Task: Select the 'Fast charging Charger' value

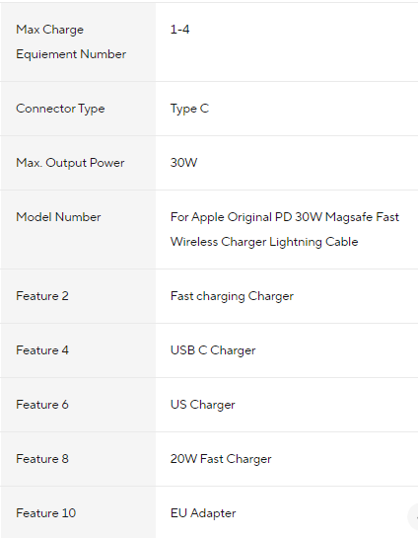Action: coord(232,296)
